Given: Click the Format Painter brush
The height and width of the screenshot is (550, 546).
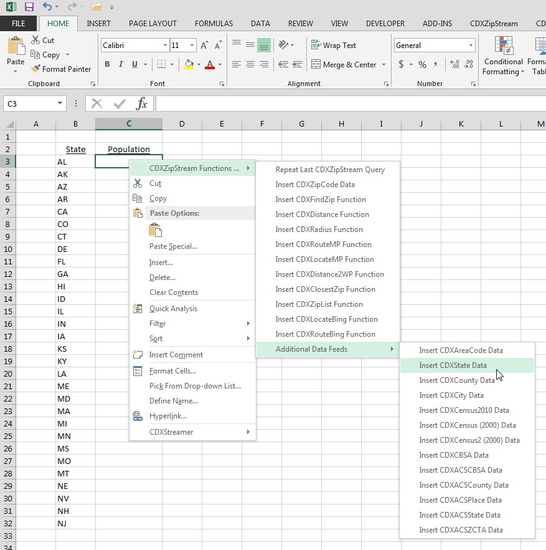Looking at the screenshot, I should click(35, 69).
